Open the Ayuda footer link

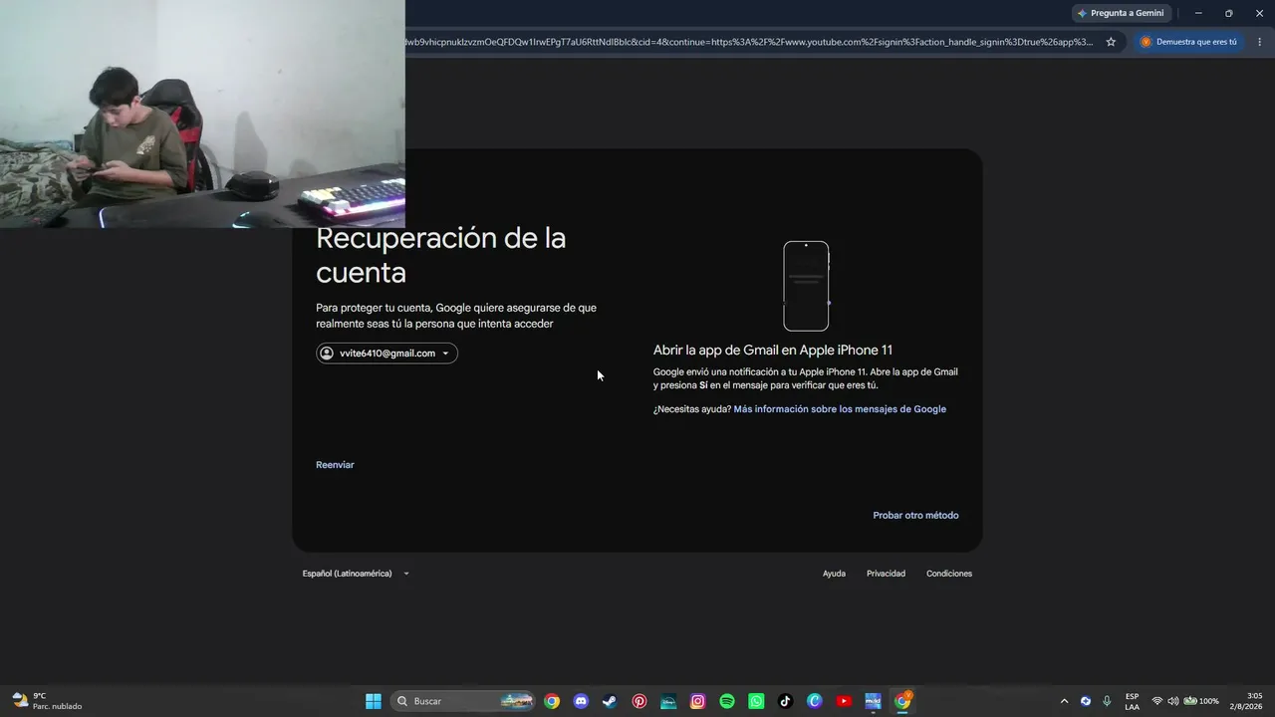834,574
